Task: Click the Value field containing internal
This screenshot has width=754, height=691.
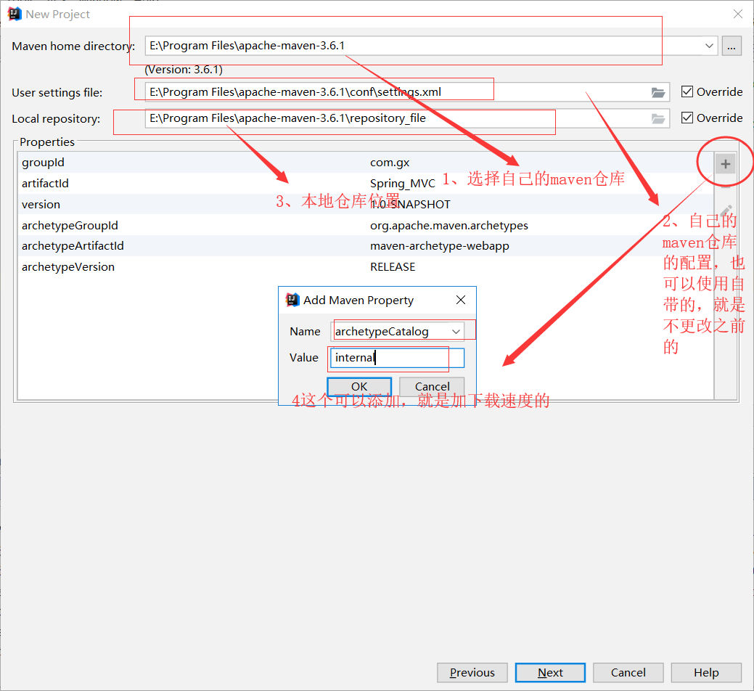Action: (x=397, y=358)
